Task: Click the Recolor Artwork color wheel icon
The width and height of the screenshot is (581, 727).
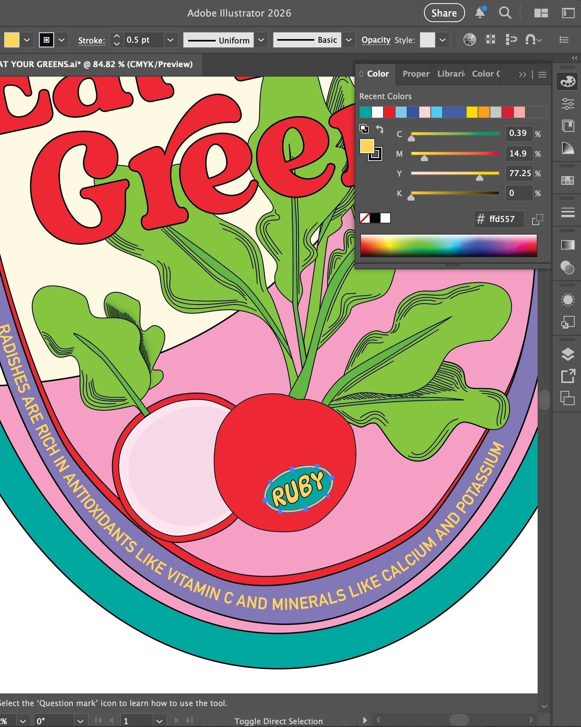Action: click(x=469, y=40)
